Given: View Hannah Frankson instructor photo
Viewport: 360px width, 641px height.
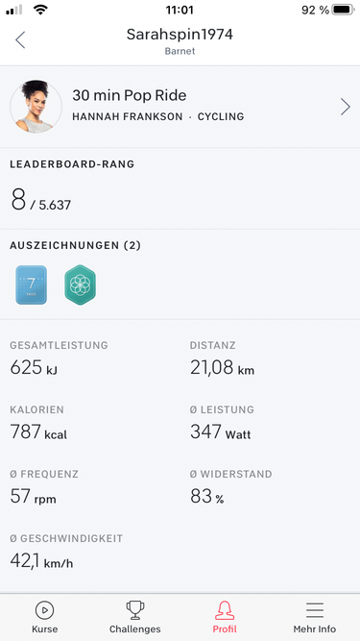Looking at the screenshot, I should pyautogui.click(x=36, y=107).
